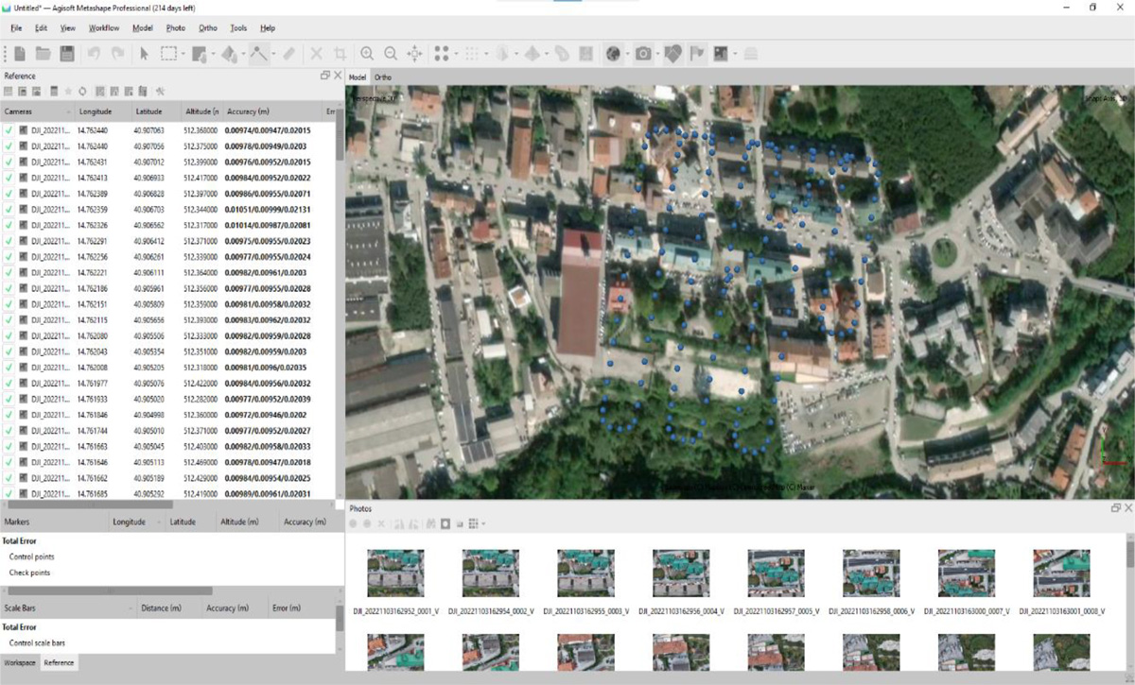Select thumbnail DJI_20221103162952_0001_V in Photos pane
This screenshot has height=685, width=1135.
tap(397, 571)
